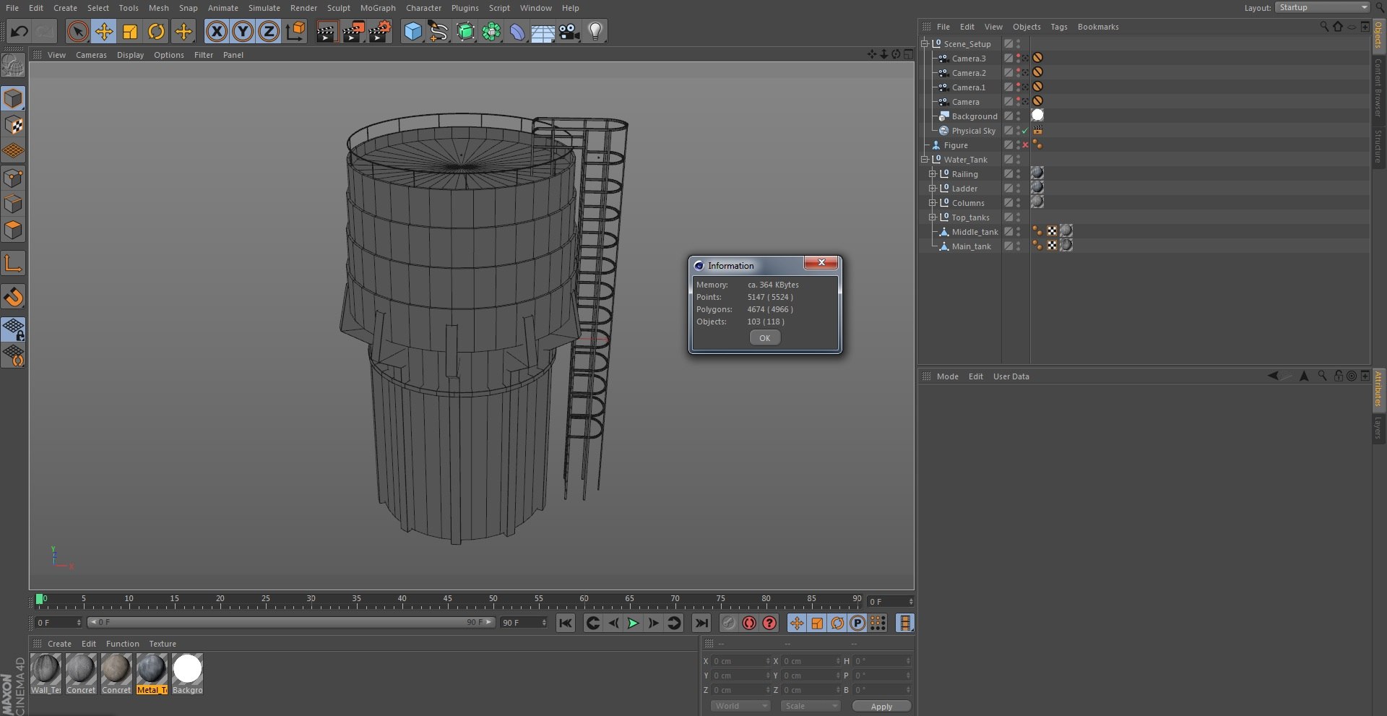Collapse the Water_Tank hierarchy
The height and width of the screenshot is (716, 1387).
[x=925, y=160]
